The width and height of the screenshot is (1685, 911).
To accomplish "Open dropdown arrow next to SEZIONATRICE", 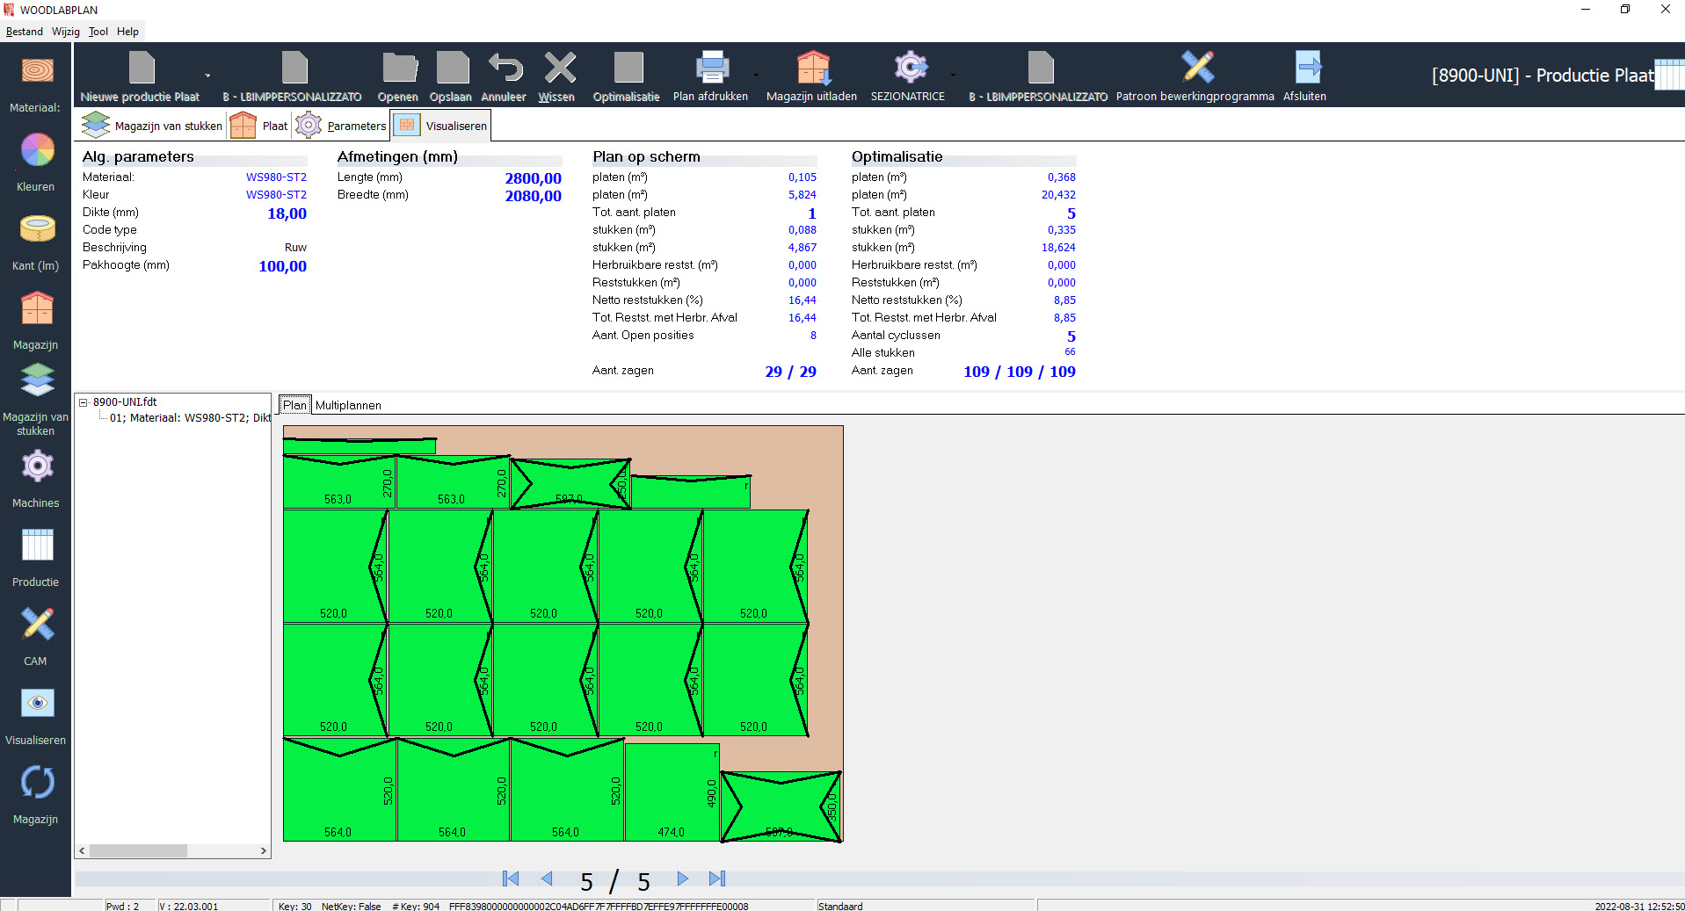I will [953, 76].
